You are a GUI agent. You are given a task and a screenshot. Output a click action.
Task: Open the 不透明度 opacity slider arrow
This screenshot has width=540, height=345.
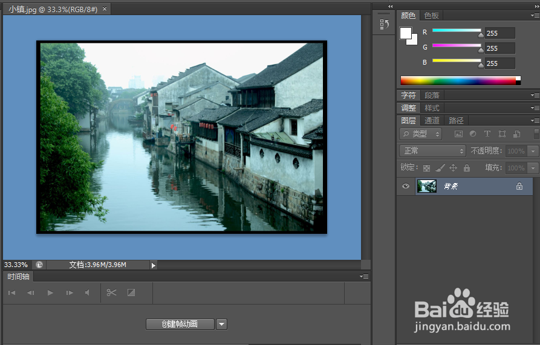pos(533,151)
